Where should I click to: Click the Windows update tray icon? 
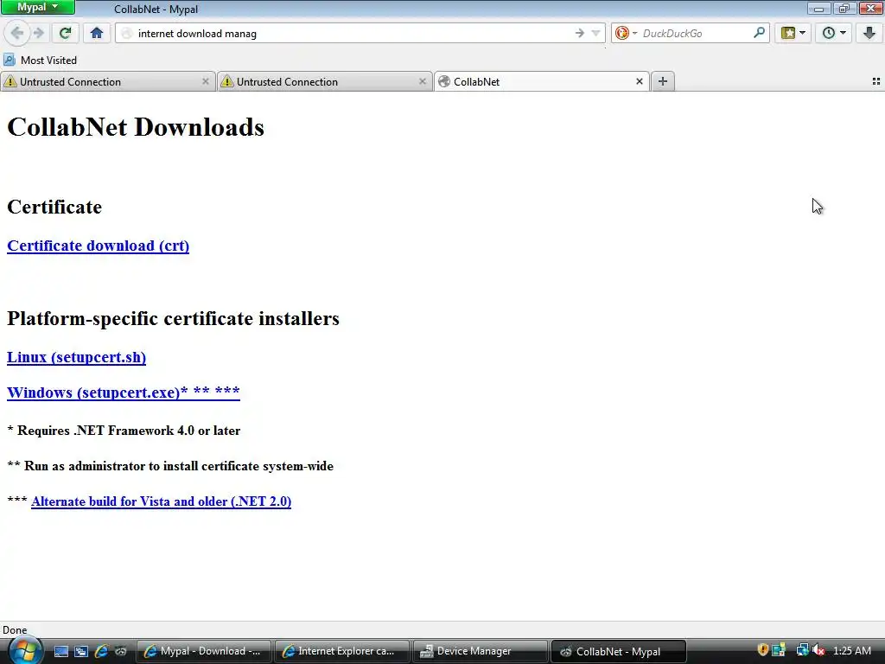click(779, 650)
